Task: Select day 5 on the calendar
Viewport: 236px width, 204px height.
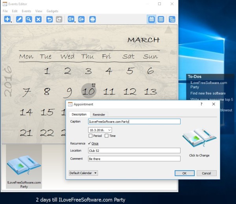Action: 130,71
